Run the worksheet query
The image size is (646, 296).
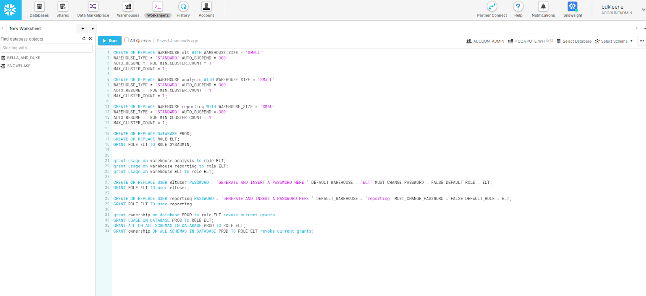click(x=110, y=41)
